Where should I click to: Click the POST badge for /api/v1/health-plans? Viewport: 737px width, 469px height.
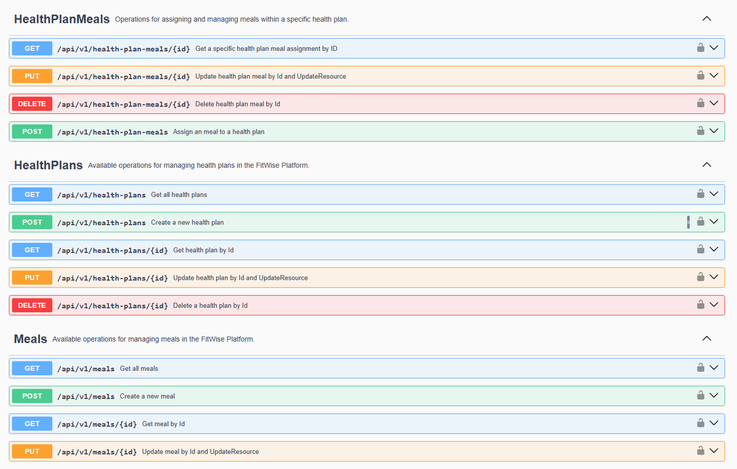pos(32,222)
